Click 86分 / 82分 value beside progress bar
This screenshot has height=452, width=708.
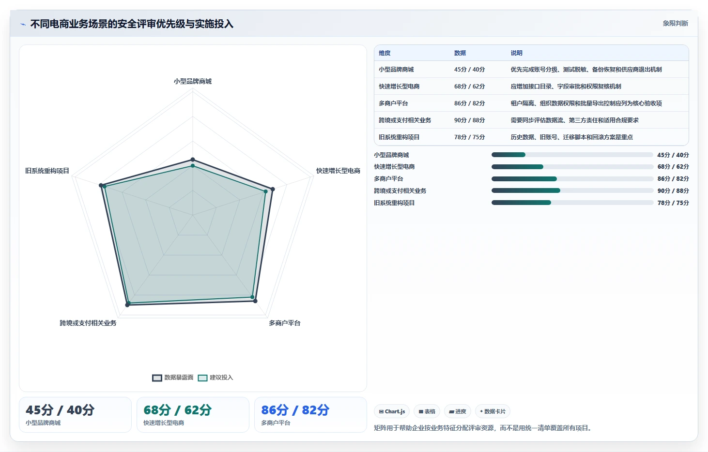[673, 179]
